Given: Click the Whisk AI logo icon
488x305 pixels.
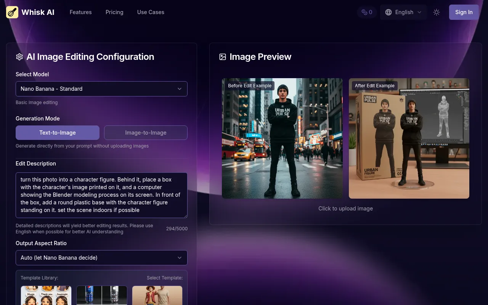Looking at the screenshot, I should [x=12, y=12].
